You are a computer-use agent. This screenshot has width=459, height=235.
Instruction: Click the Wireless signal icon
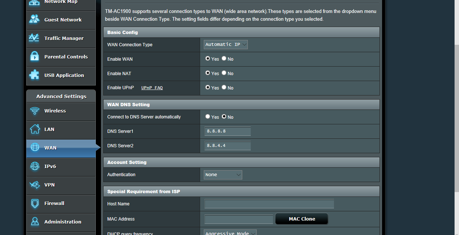tap(35, 111)
